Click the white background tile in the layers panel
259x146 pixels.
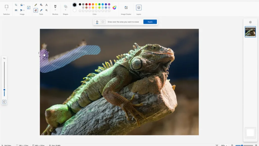click(250, 133)
